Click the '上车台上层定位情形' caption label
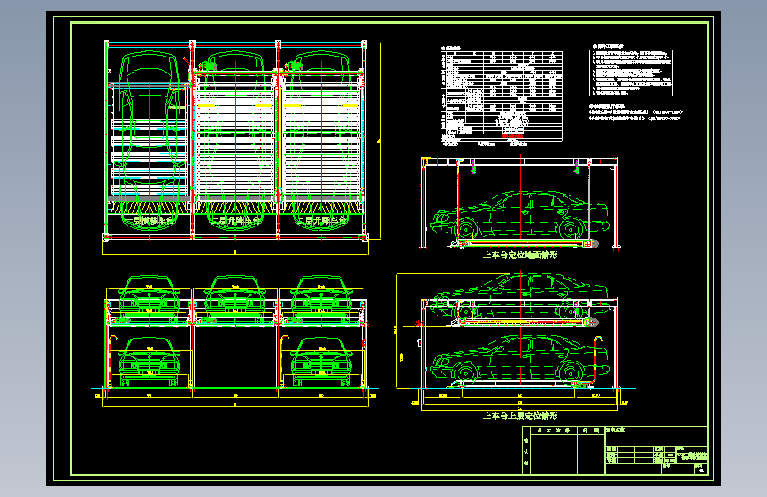 point(520,416)
